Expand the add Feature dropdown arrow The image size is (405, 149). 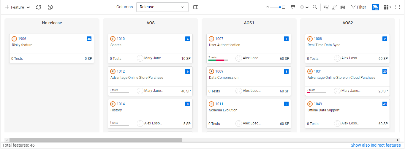(28, 7)
